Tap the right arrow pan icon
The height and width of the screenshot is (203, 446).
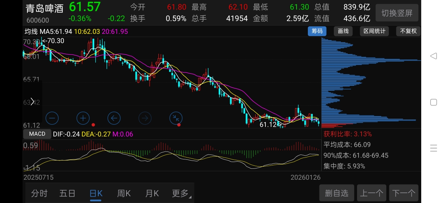click(x=145, y=118)
